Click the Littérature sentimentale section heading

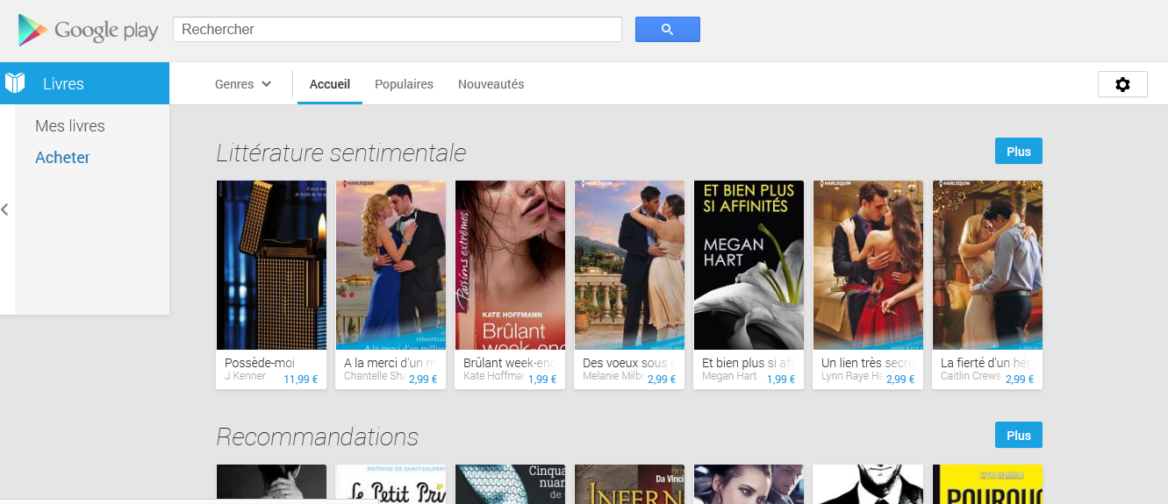click(x=340, y=153)
